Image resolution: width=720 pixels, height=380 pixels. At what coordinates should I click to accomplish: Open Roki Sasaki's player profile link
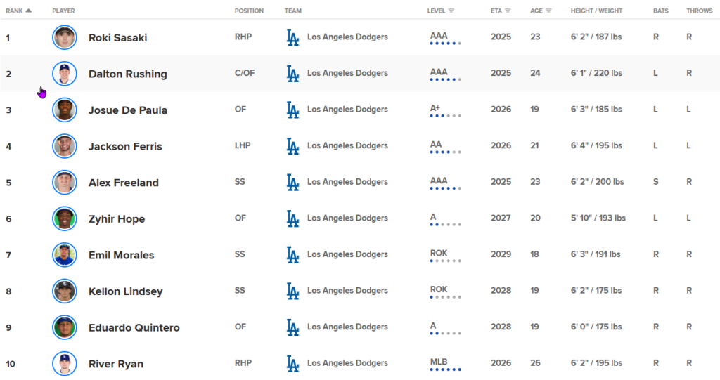coord(117,38)
